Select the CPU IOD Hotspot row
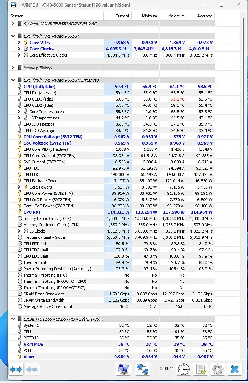The height and width of the screenshot is (383, 248). click(112, 124)
